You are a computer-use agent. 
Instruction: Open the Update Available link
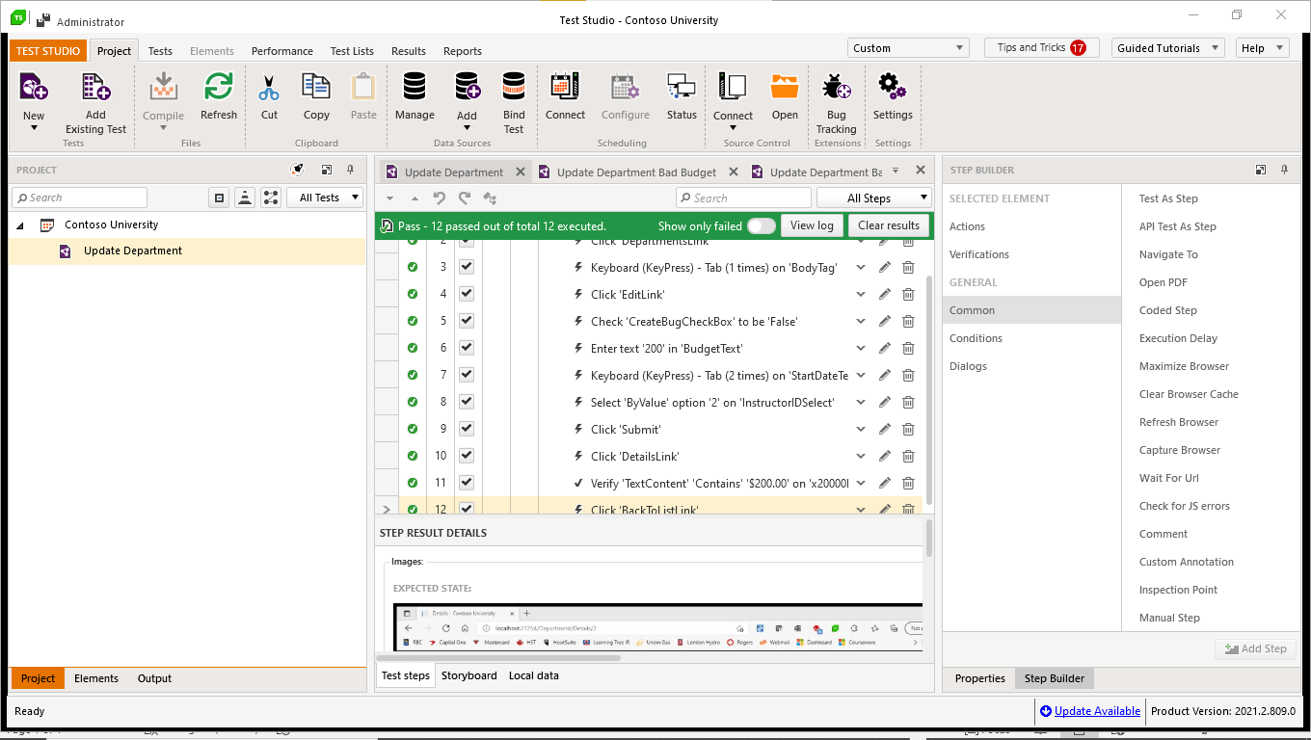(1095, 711)
